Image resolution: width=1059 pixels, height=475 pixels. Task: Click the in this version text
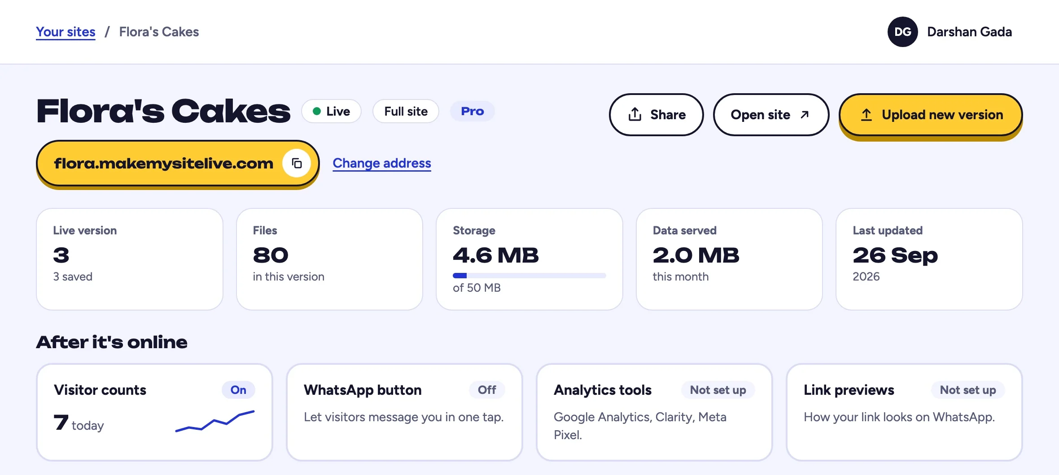coord(289,276)
